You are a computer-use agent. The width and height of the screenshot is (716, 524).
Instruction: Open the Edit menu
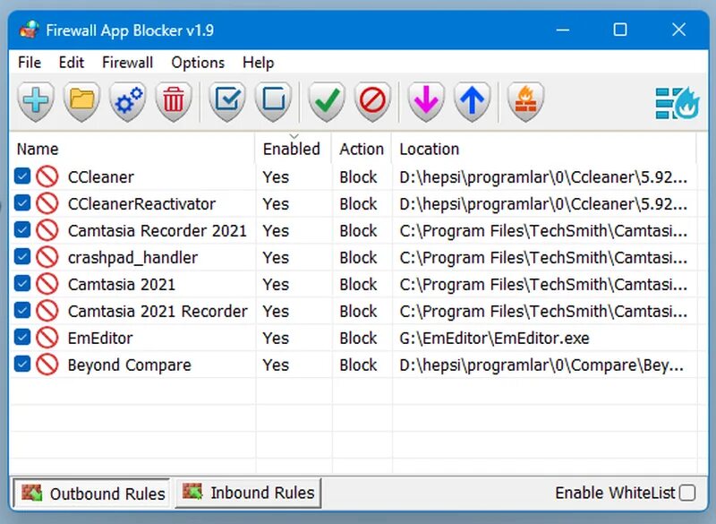pos(72,62)
